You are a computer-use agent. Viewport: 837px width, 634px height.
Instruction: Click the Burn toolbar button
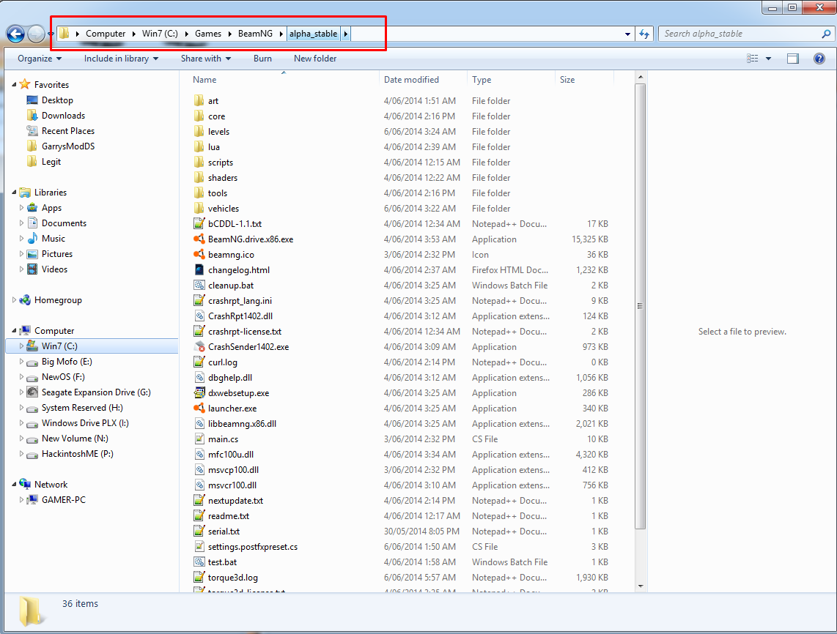pyautogui.click(x=262, y=59)
